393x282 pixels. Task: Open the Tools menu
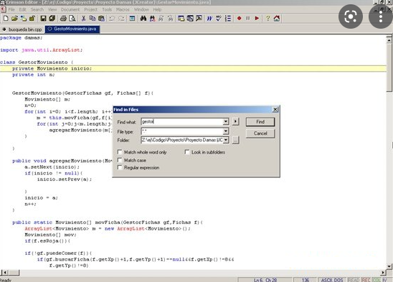tap(107, 9)
